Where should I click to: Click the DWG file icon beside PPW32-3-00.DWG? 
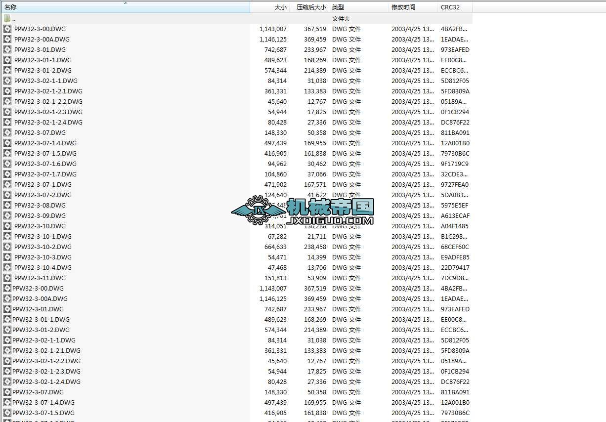(x=7, y=29)
